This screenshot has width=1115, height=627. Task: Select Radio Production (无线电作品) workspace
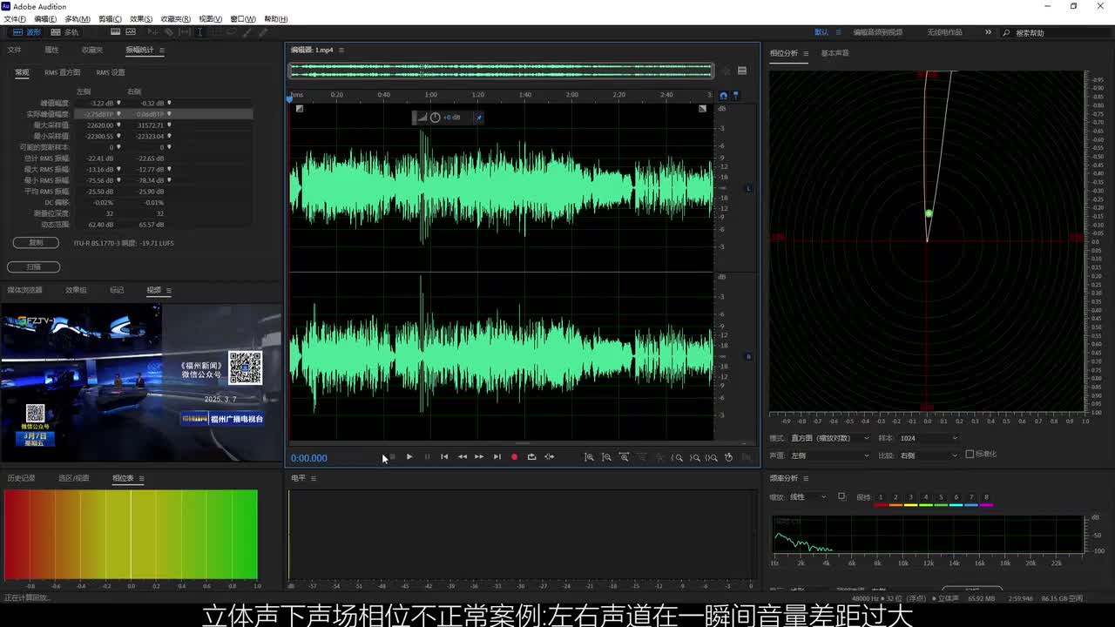coord(944,32)
